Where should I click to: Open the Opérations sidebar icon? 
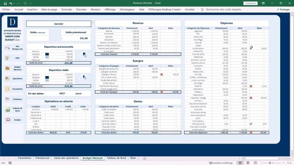point(7,78)
